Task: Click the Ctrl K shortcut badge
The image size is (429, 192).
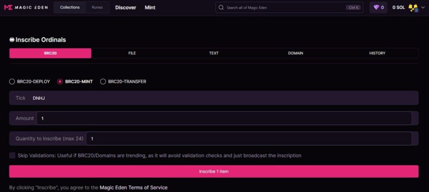Action: (x=354, y=8)
